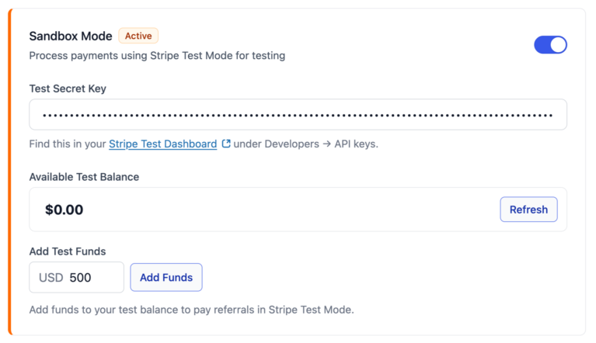The height and width of the screenshot is (343, 596).
Task: Disable the Sandbox Mode toggle switch
Action: pyautogui.click(x=550, y=45)
